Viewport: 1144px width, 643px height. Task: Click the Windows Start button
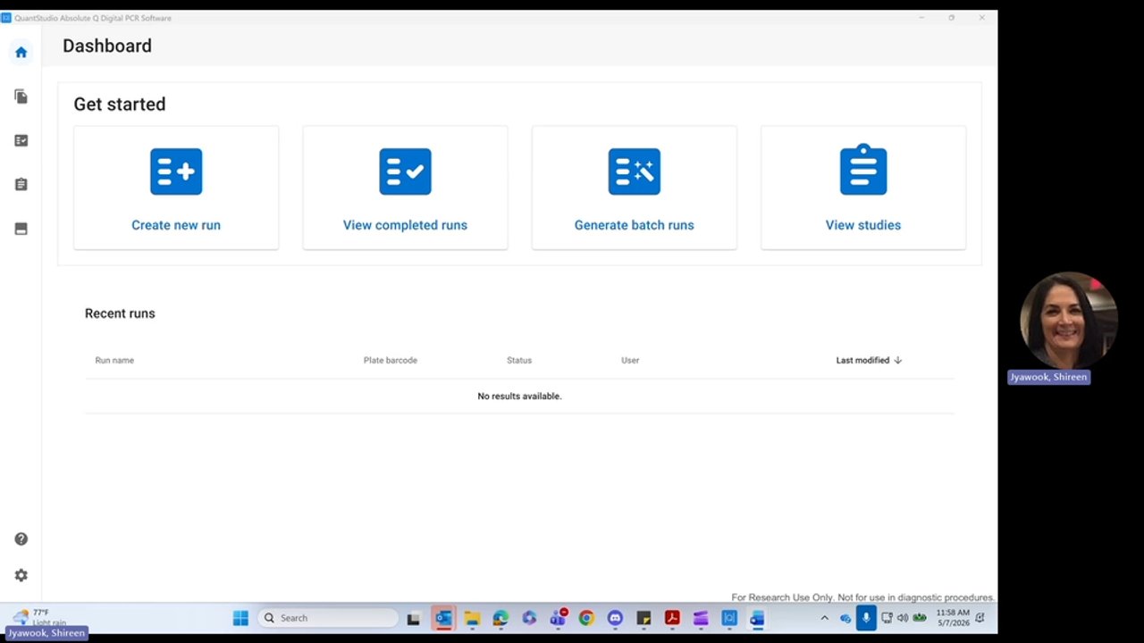tap(240, 618)
